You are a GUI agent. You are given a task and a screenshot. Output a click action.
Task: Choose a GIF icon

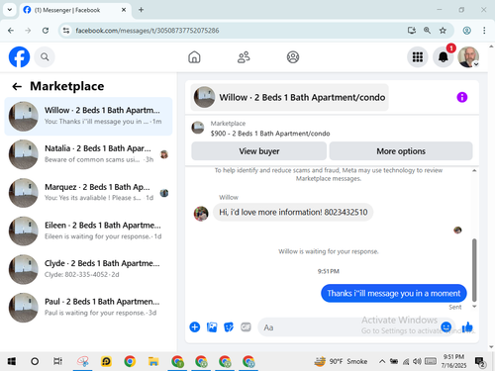tap(246, 327)
